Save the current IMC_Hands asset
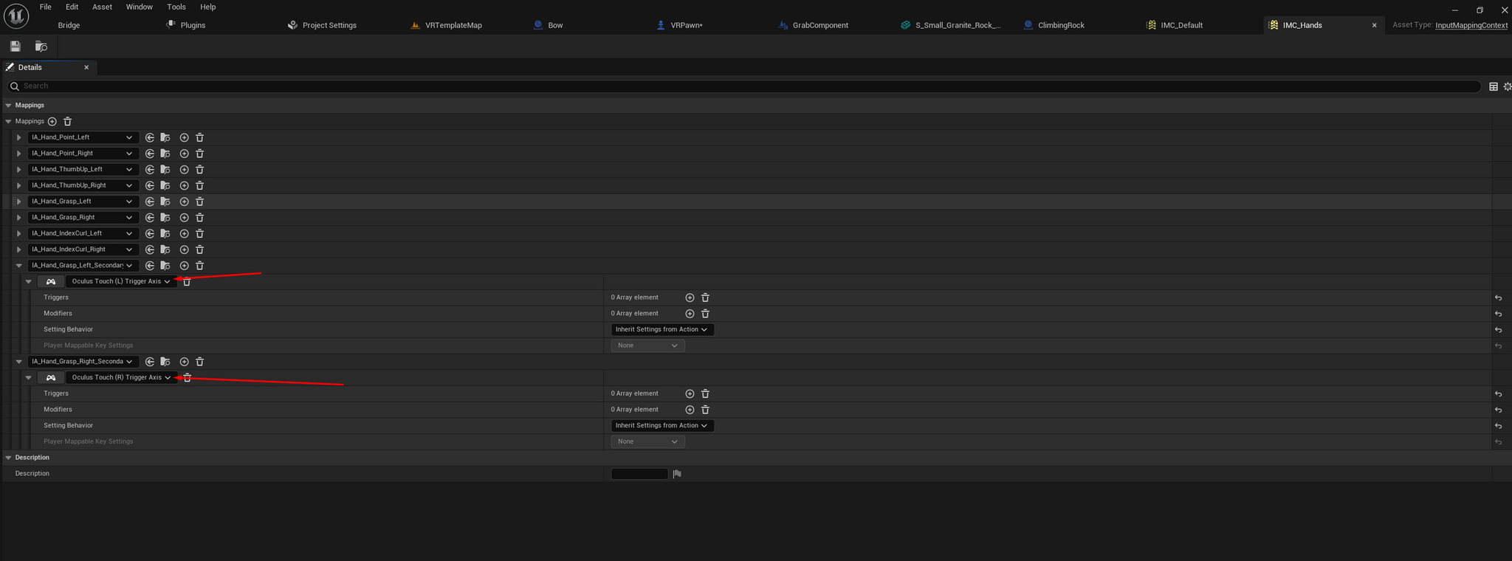 tap(16, 47)
